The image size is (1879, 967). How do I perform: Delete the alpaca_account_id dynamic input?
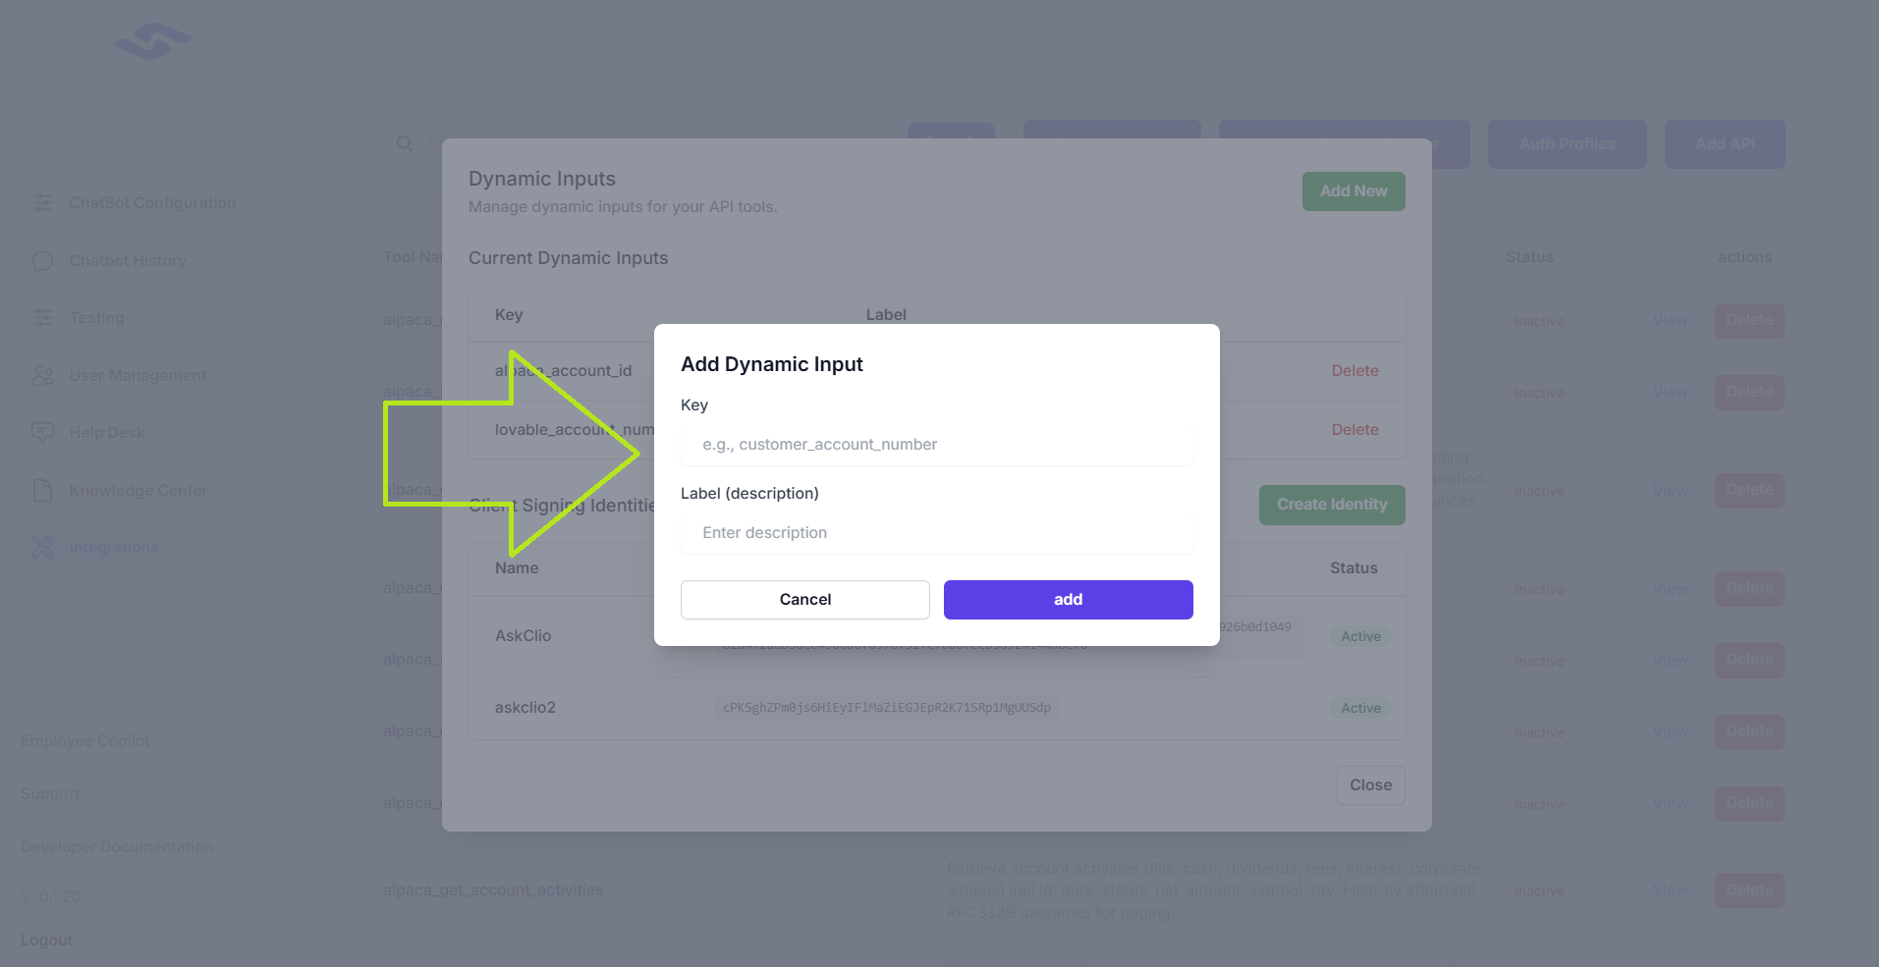click(x=1354, y=371)
